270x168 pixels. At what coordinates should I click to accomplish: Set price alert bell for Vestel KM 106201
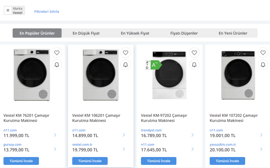[x=125, y=65]
